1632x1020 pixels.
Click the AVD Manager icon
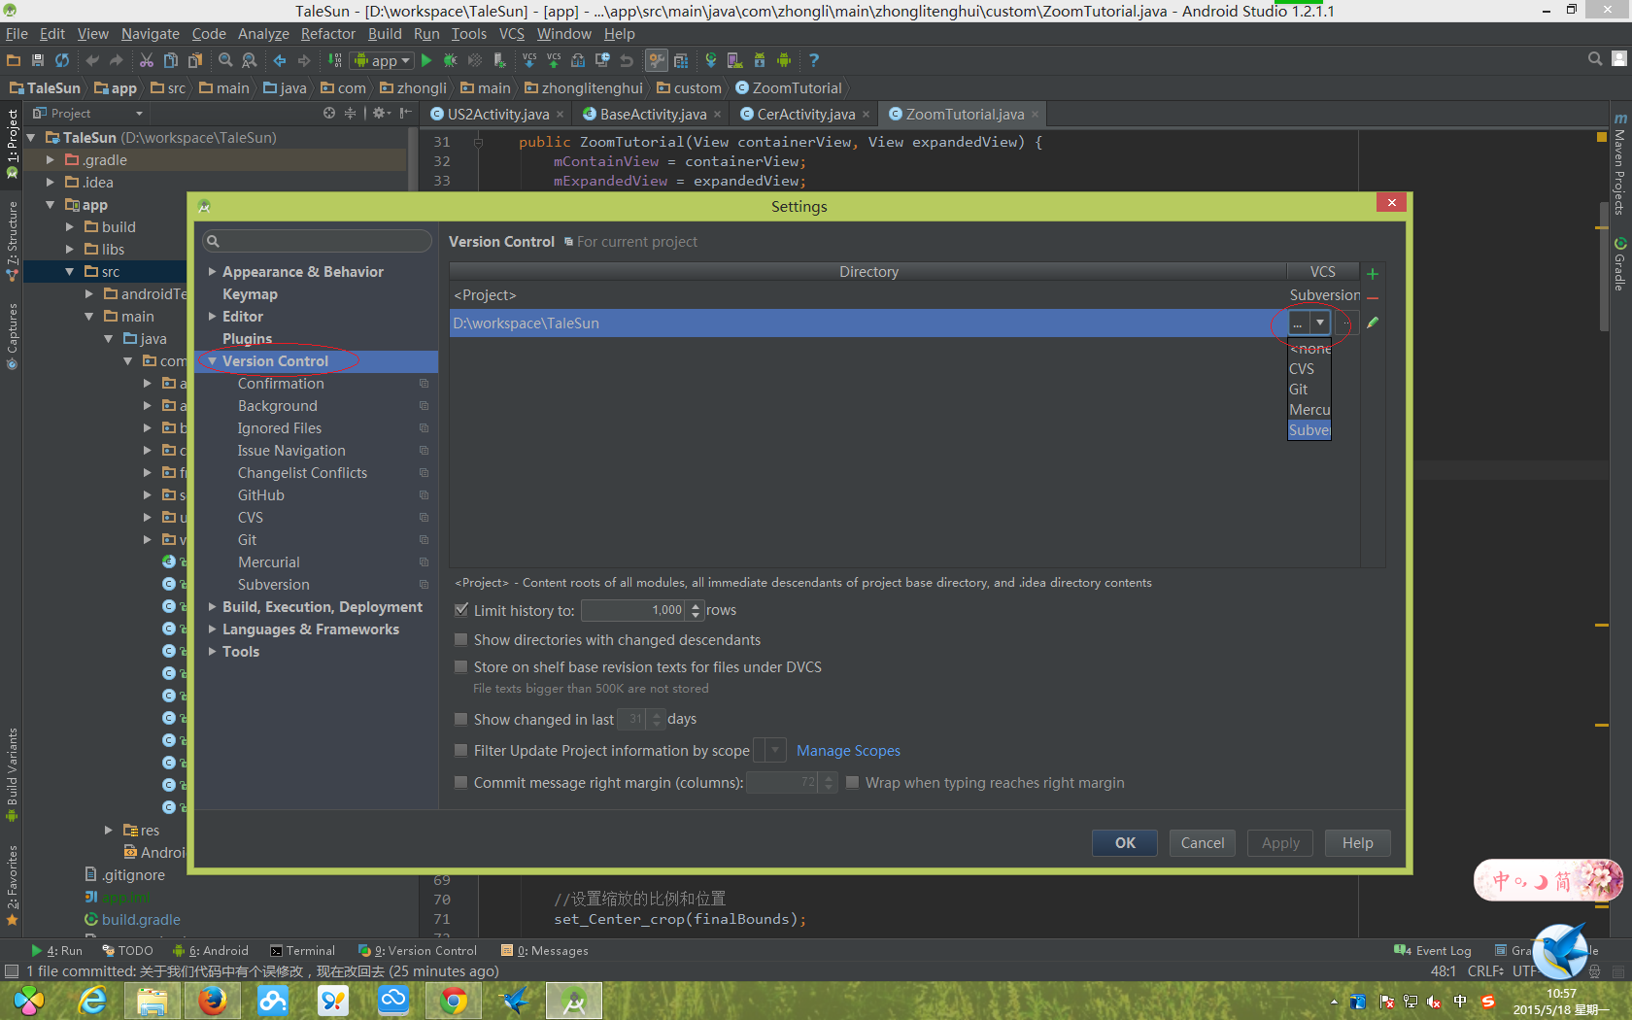point(735,60)
